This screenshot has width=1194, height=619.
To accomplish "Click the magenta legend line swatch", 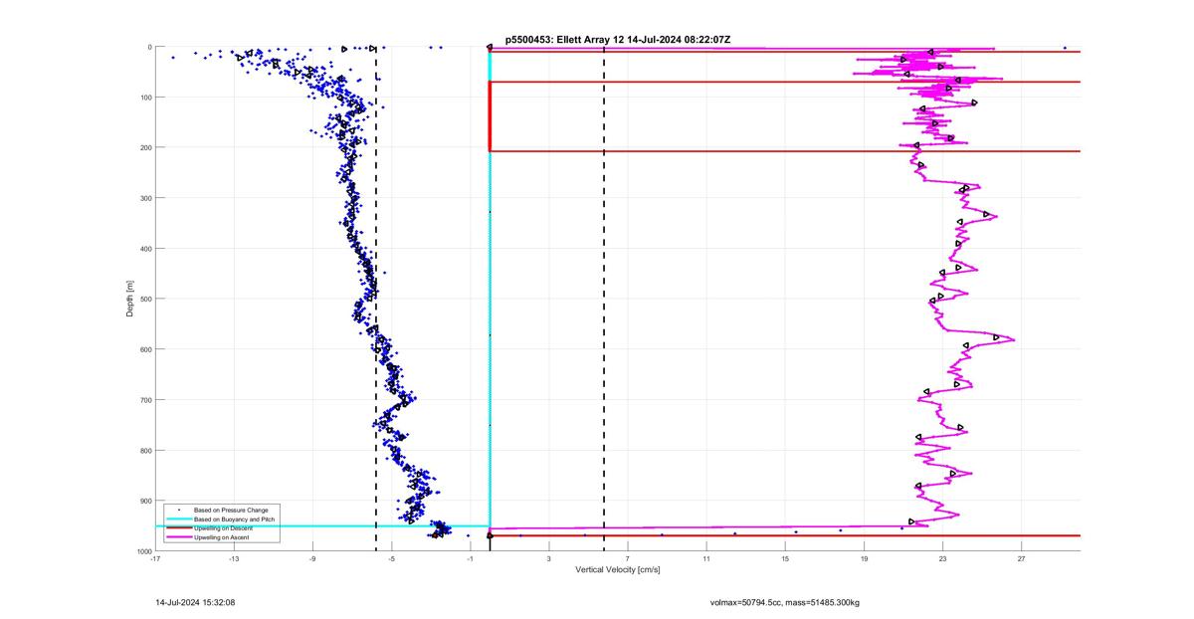I will click(x=178, y=537).
